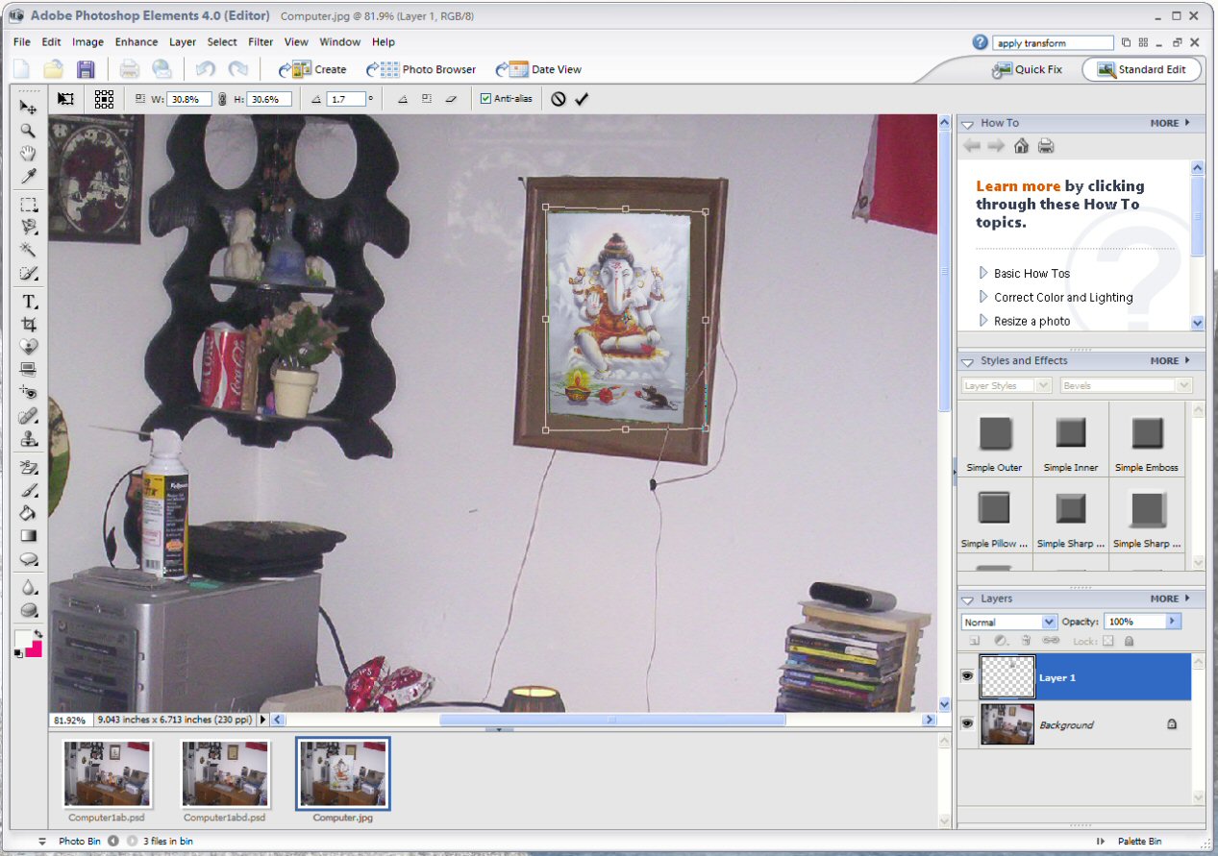Collapse the Layers palette triangle

[x=968, y=599]
